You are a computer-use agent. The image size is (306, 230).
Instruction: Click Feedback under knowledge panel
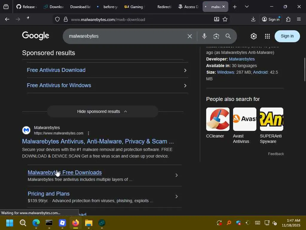(276, 154)
